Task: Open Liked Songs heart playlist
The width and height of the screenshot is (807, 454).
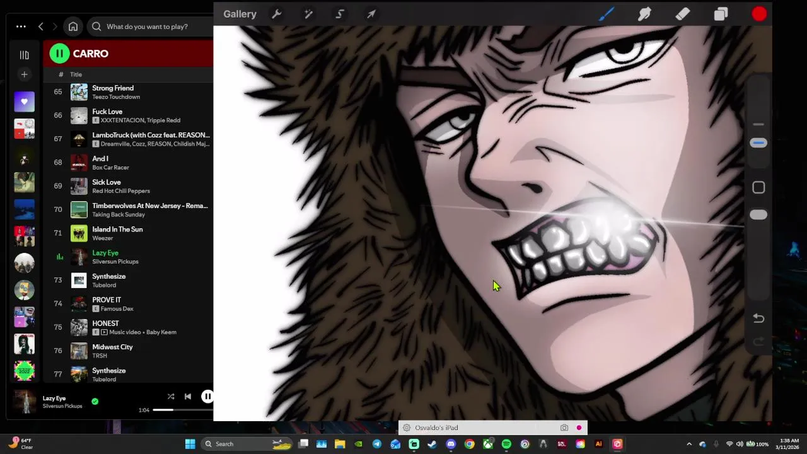Action: pyautogui.click(x=24, y=102)
